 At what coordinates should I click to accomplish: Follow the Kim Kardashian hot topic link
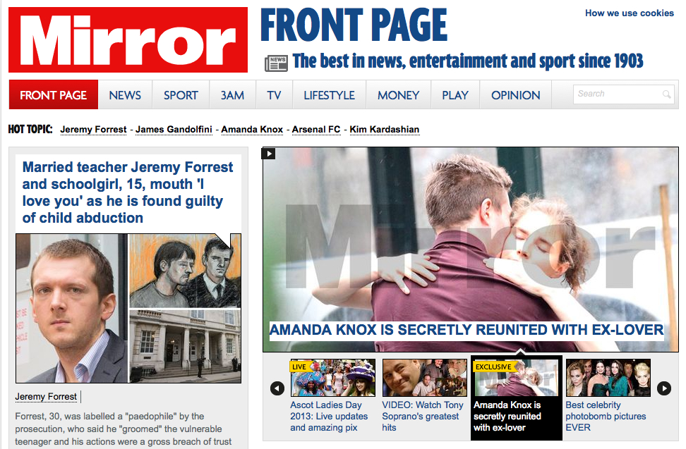385,129
